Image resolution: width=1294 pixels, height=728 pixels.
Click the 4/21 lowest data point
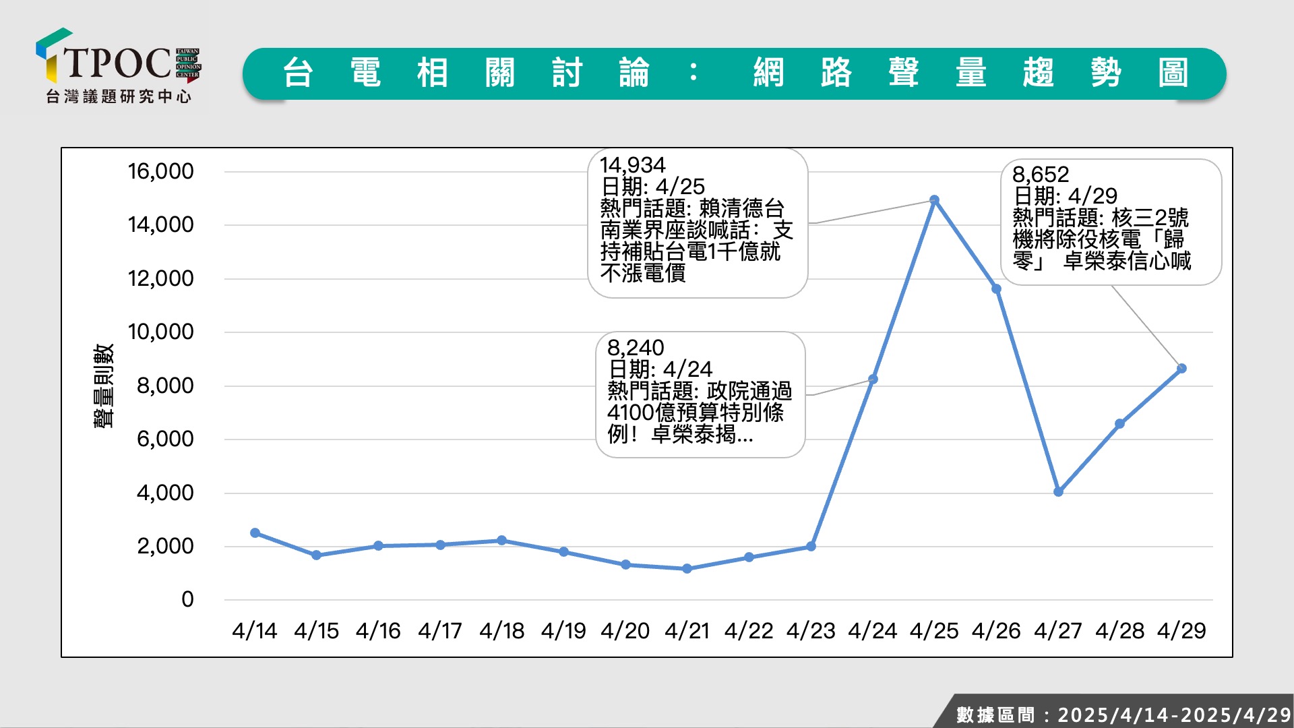coord(687,569)
